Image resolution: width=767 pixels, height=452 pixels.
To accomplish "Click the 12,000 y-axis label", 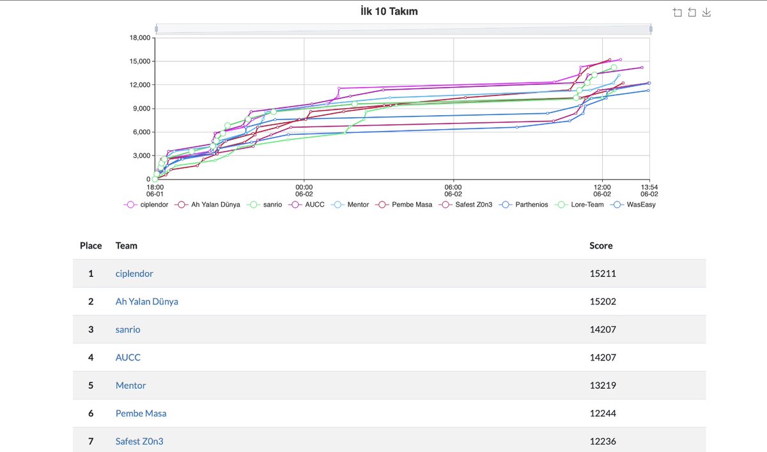I will [x=139, y=85].
